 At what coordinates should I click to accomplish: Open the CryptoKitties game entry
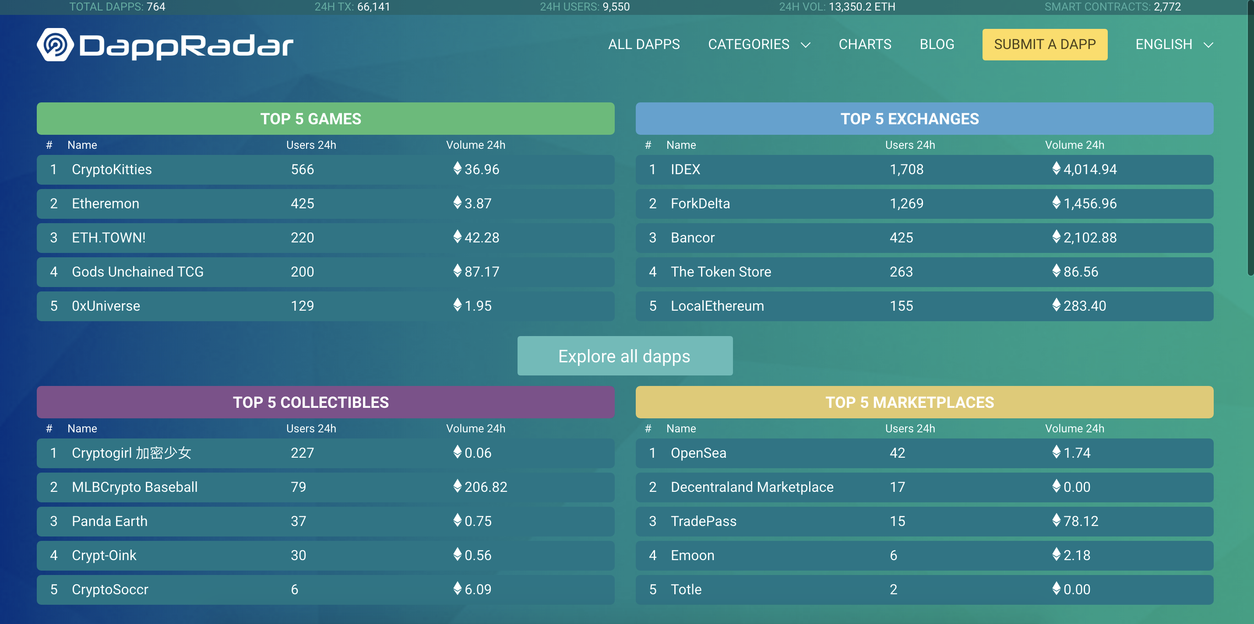(112, 170)
